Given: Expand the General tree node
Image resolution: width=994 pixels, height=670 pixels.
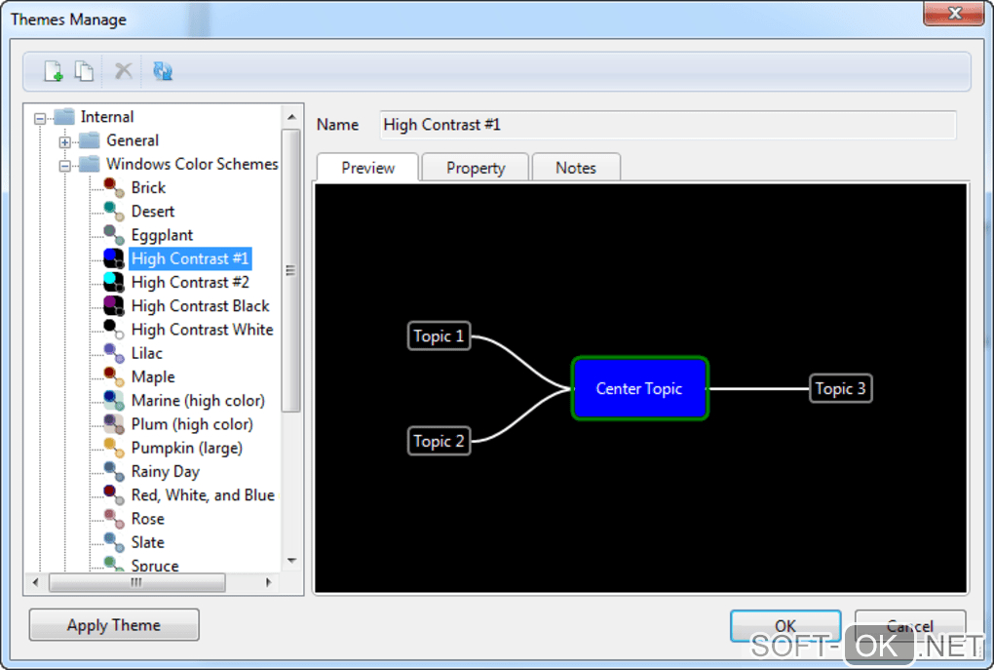Looking at the screenshot, I should pyautogui.click(x=64, y=142).
